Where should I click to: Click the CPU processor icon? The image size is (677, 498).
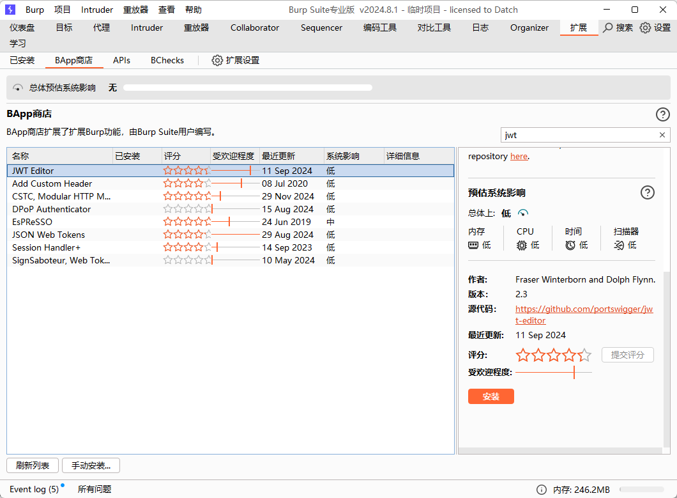522,245
